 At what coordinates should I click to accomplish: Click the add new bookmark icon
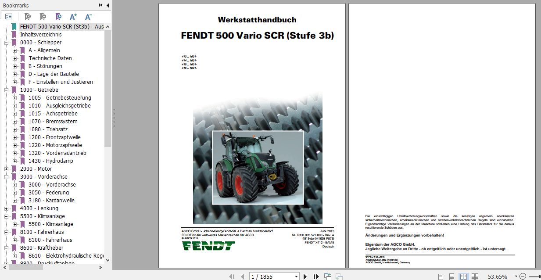(x=43, y=17)
